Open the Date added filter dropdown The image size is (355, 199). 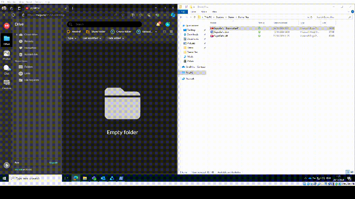pyautogui.click(x=115, y=38)
